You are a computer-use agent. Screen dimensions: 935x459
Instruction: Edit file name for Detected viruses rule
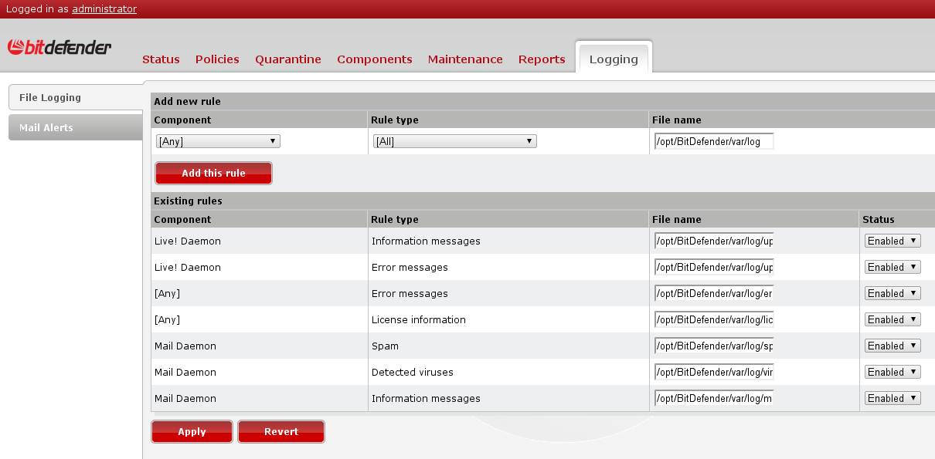[x=713, y=372]
